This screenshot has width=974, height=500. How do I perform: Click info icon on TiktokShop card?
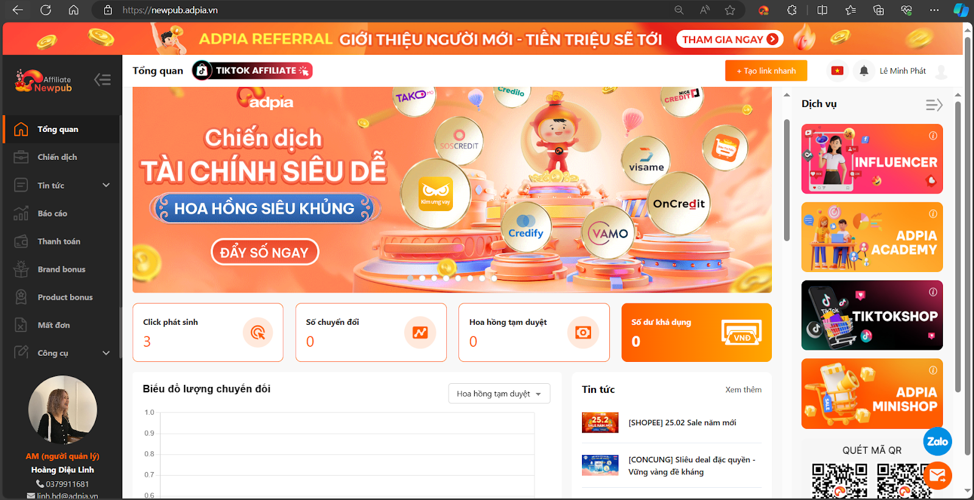[x=933, y=292]
